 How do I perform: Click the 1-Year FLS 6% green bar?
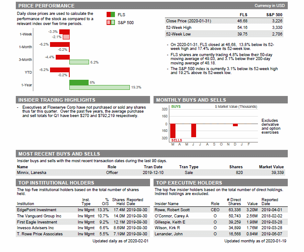pos(79,82)
